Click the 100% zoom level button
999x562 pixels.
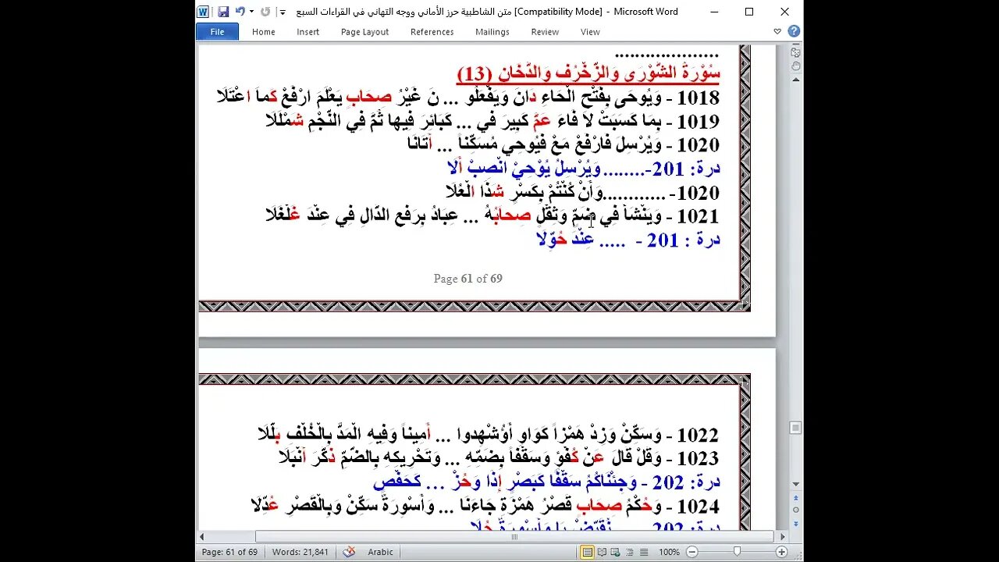click(669, 552)
